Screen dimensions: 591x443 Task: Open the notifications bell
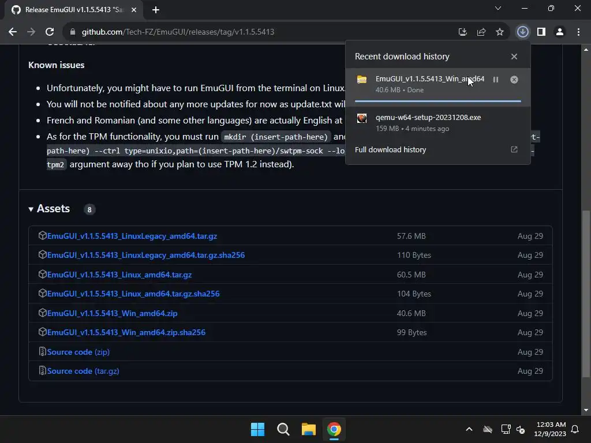click(575, 429)
